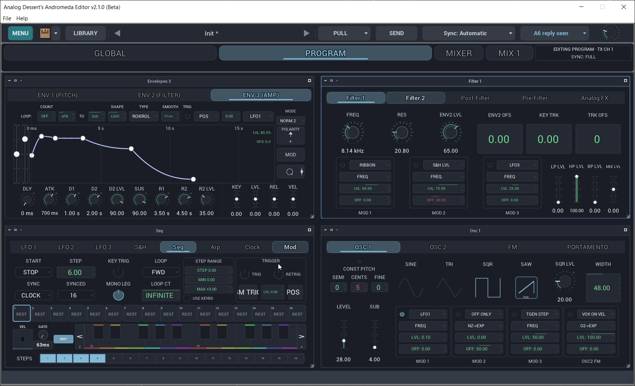Select the sine waveform icon
Image resolution: width=635 pixels, height=386 pixels.
(x=411, y=287)
